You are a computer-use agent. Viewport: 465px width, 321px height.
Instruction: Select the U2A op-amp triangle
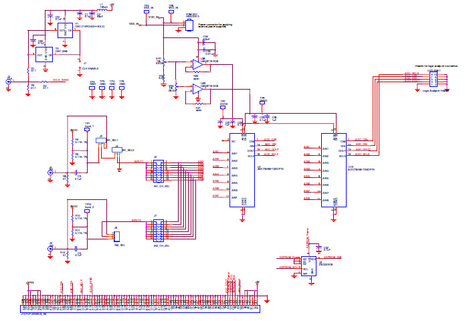197,65
